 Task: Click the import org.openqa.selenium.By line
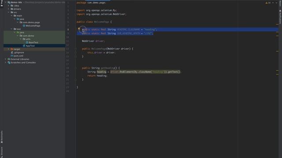[x=97, y=11]
